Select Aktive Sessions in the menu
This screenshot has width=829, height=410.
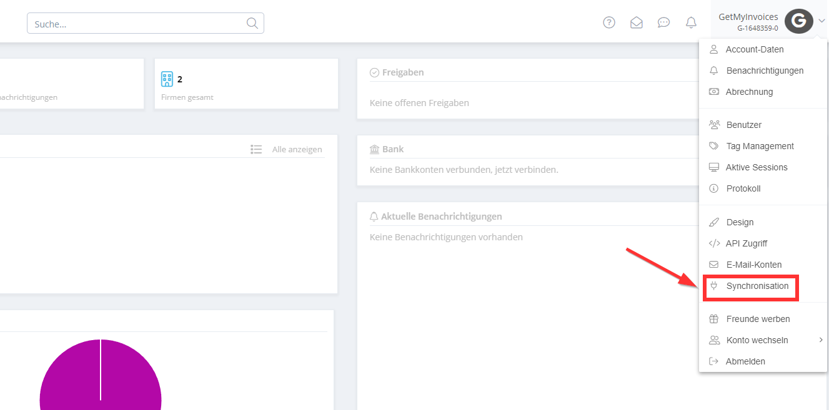(x=757, y=167)
